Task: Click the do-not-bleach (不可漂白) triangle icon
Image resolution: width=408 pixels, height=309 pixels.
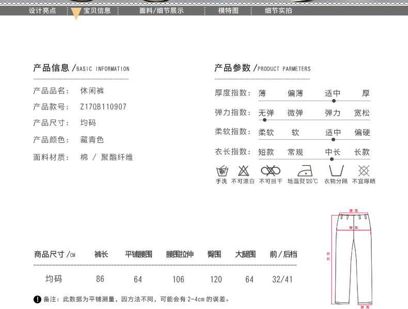Action: click(x=243, y=171)
